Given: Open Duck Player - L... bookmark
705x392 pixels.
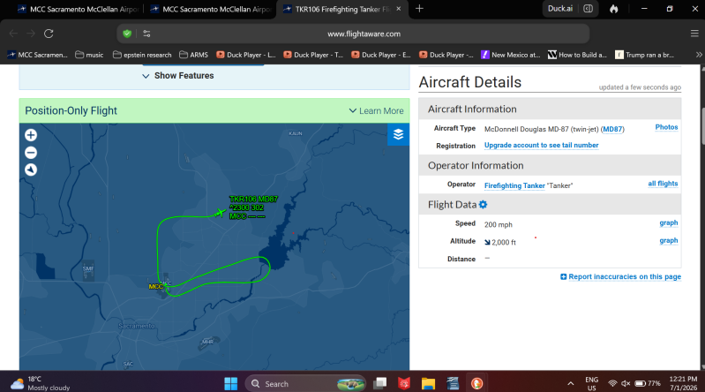Looking at the screenshot, I should coord(246,55).
